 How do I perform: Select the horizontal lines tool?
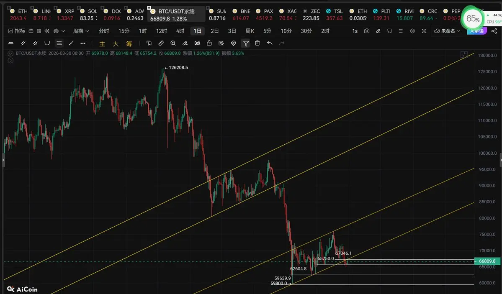[59, 43]
